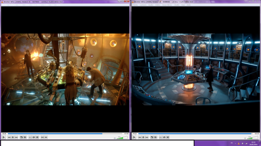Open the playlist in the left VLC window
261x146 pixels.
30,137
